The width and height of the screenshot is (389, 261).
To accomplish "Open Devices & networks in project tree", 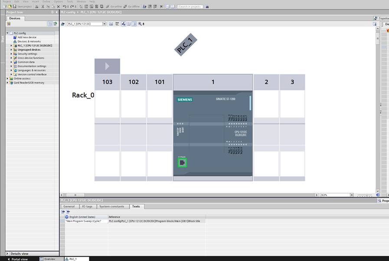I will pyautogui.click(x=29, y=41).
